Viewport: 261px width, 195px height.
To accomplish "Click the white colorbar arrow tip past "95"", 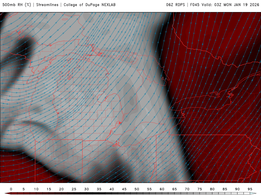I will tap(253, 193).
